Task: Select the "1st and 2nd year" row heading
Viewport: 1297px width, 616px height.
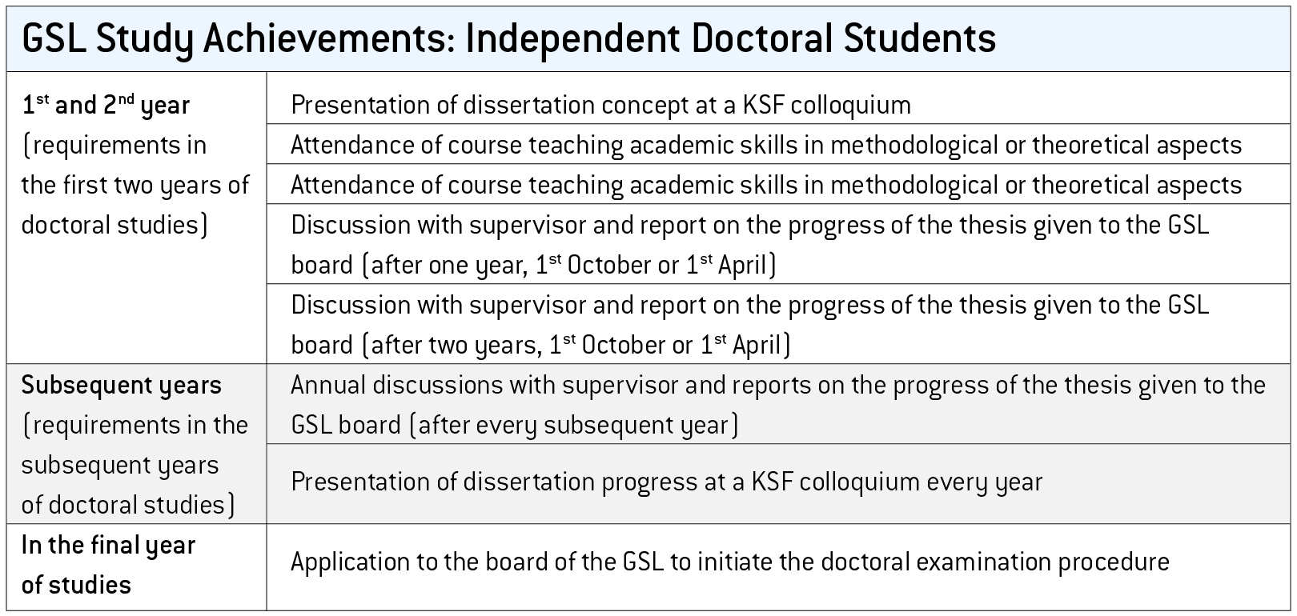Action: (106, 106)
